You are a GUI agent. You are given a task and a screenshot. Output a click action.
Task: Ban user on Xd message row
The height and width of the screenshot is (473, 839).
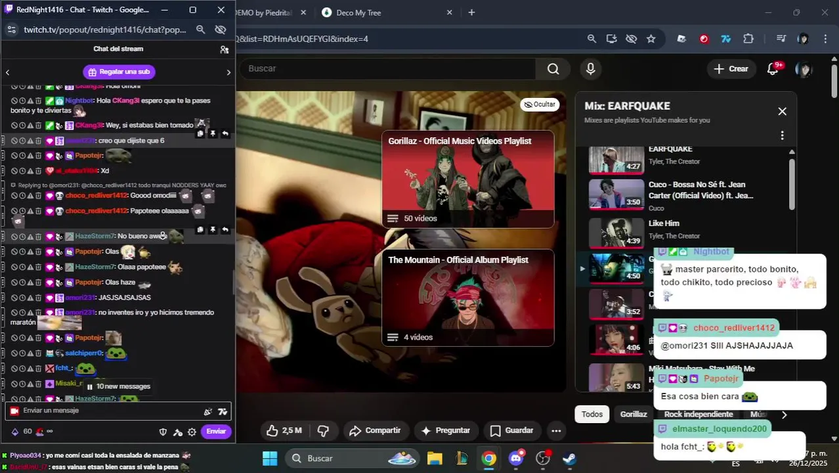[14, 171]
